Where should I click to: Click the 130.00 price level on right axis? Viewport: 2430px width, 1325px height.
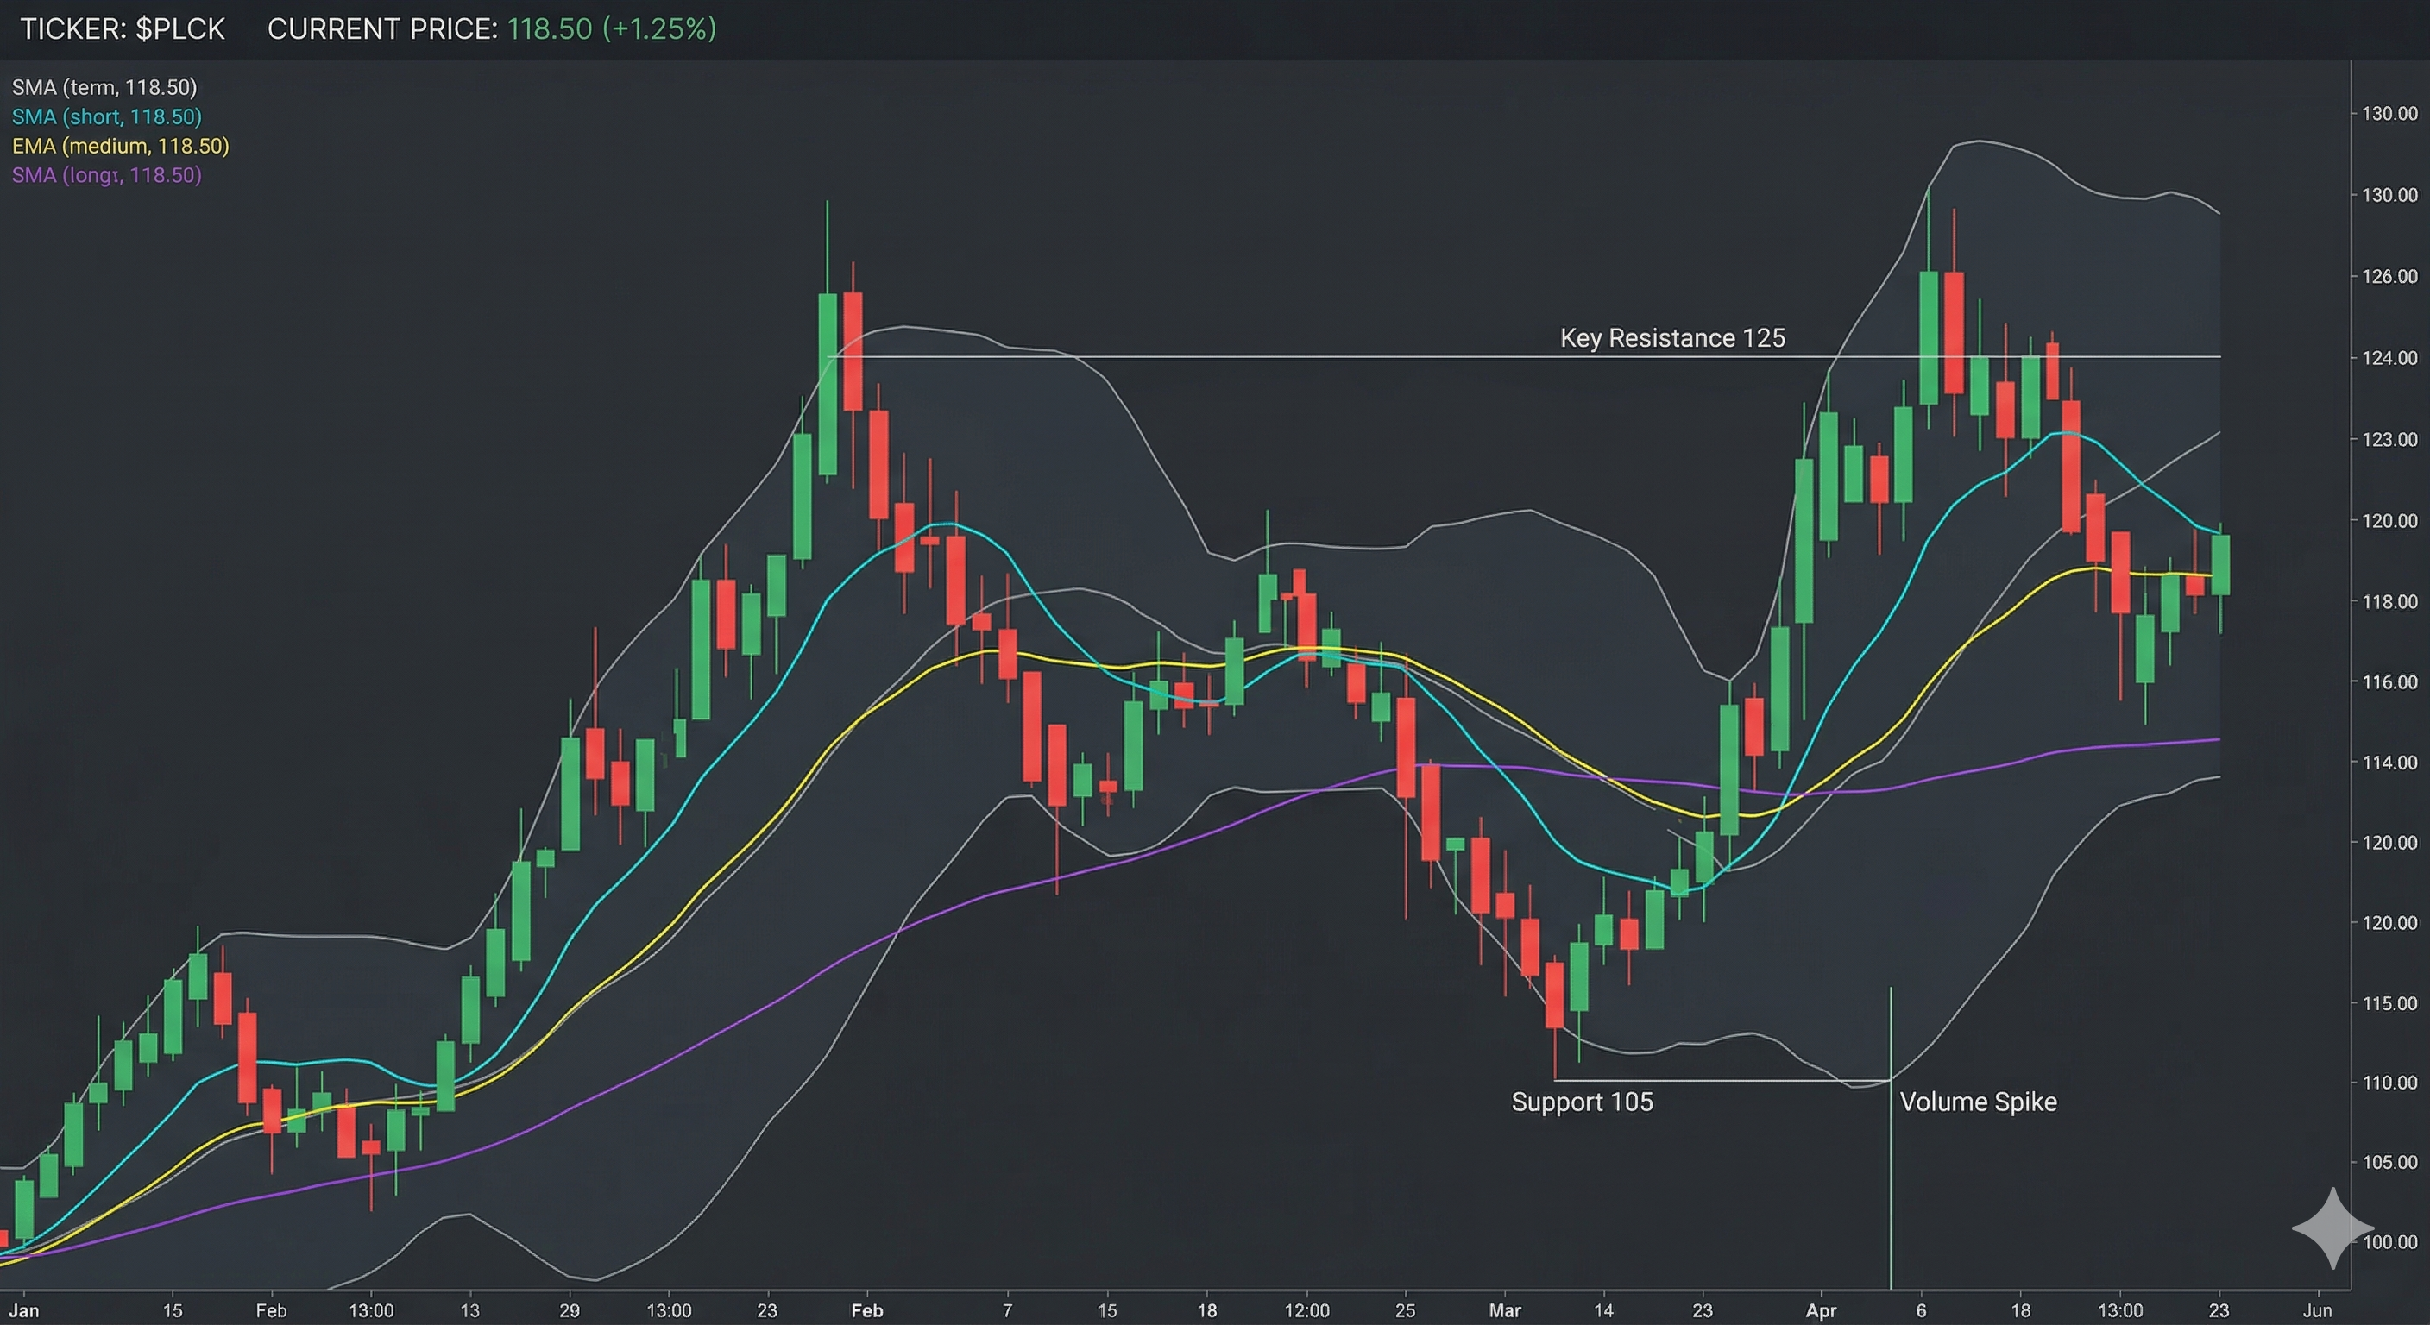click(x=2391, y=115)
